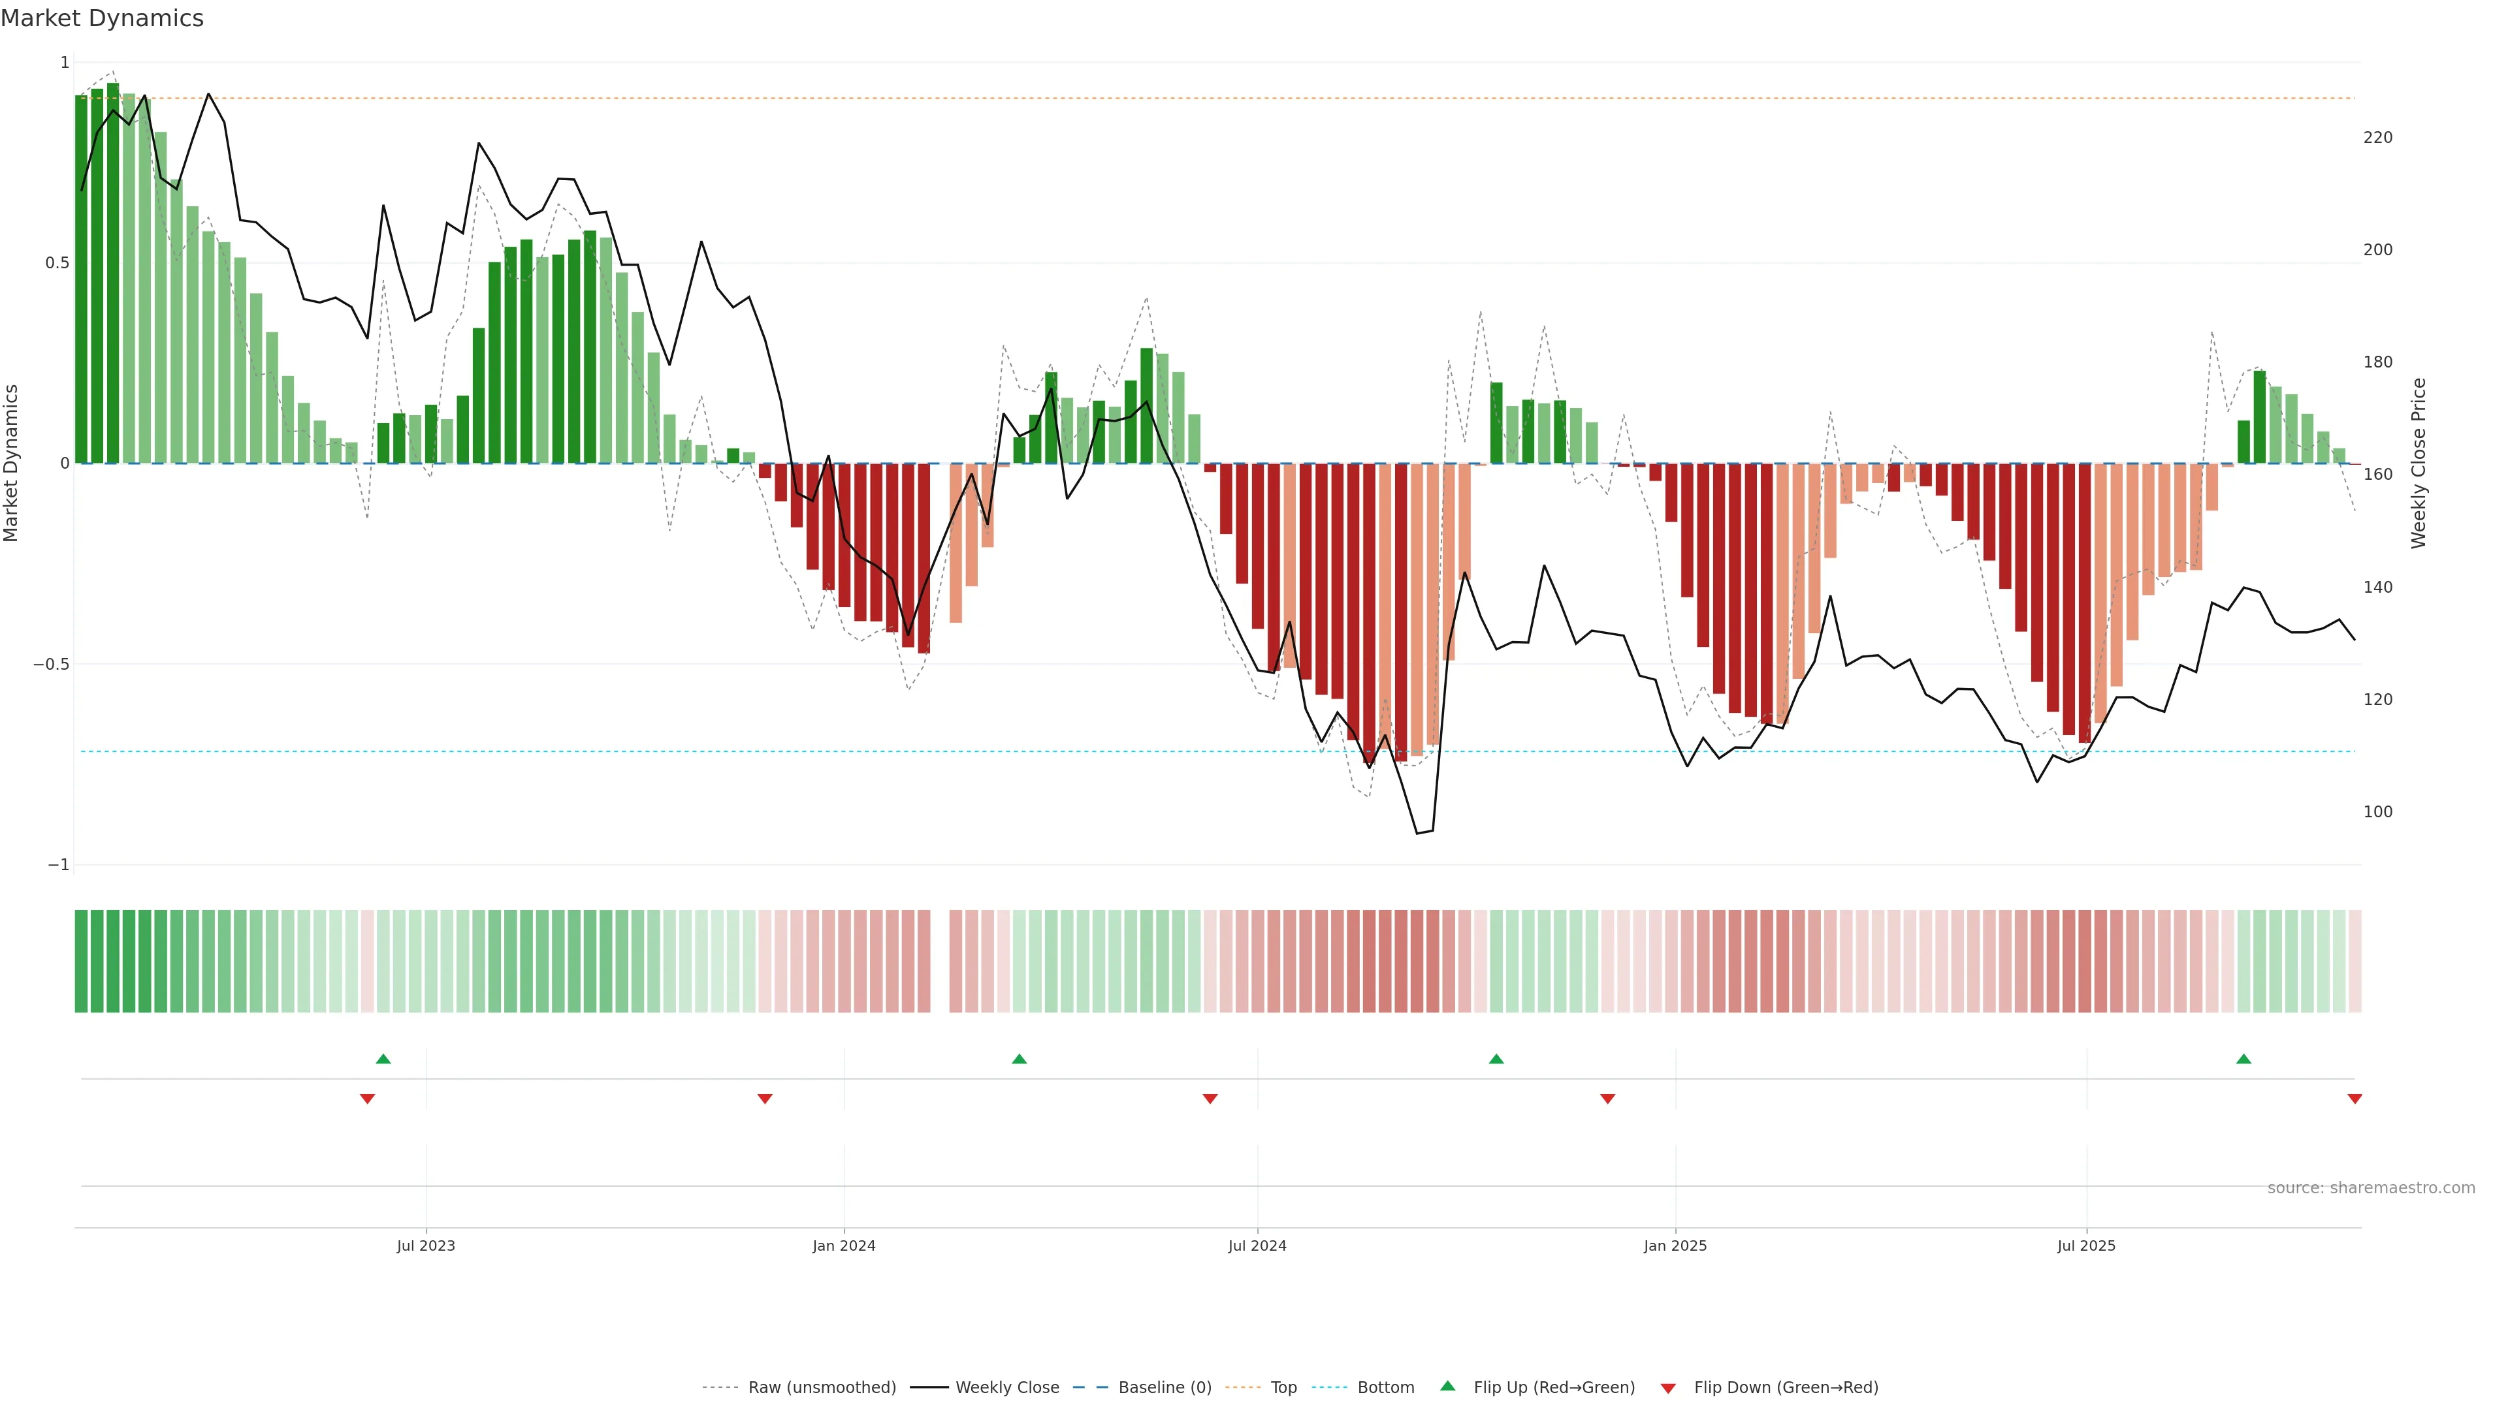Click the red Flip Down triangle just before Jan 2024
This screenshot has height=1410, width=2508.
pos(764,1099)
